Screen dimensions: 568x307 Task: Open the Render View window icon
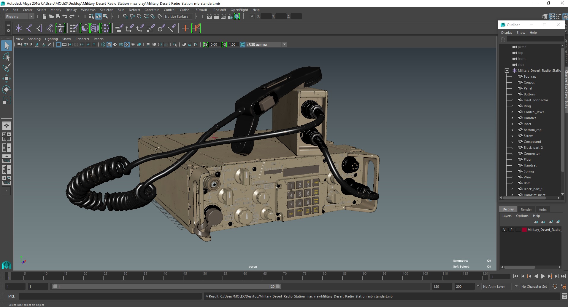click(x=210, y=17)
